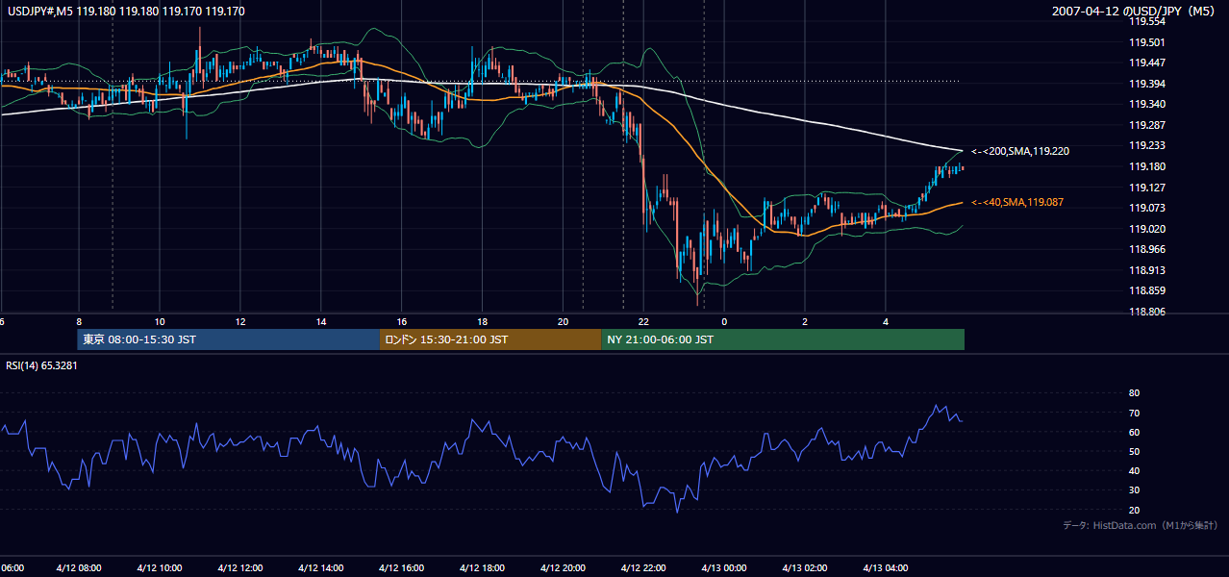Click the '2007-04-12 のUSD/JPY (M5)' header
This screenshot has height=577, width=1229.
click(x=1135, y=12)
